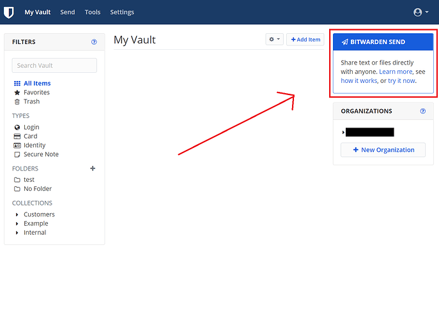Click the New Organization button
The height and width of the screenshot is (319, 439).
[383, 150]
